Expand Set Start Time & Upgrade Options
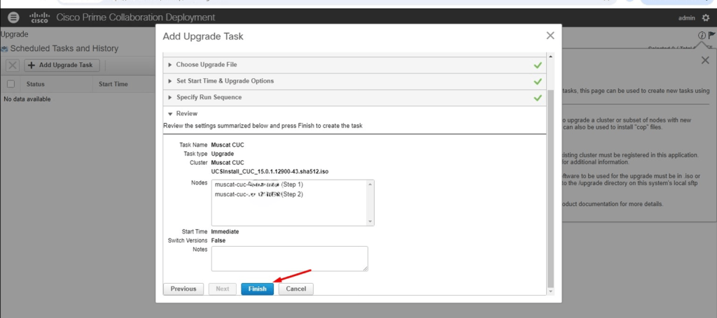 [224, 81]
